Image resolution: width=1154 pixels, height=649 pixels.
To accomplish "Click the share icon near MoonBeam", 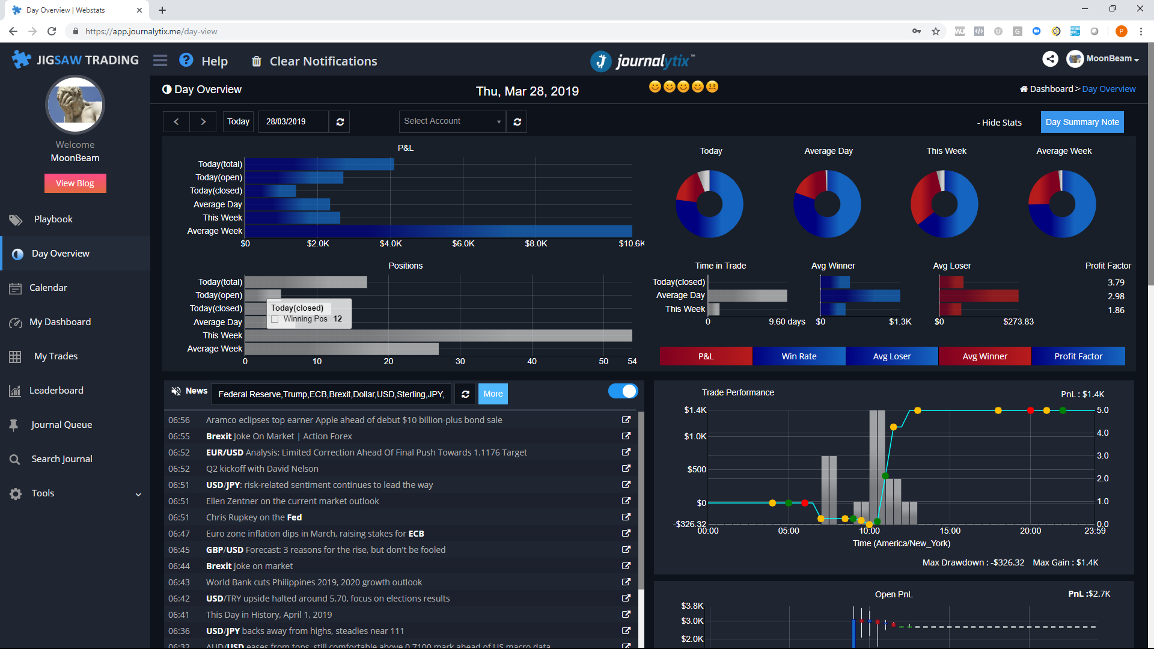I will pyautogui.click(x=1050, y=58).
